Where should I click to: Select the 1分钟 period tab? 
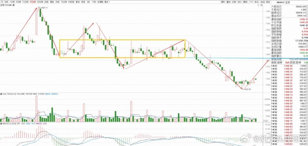click(12, 2)
